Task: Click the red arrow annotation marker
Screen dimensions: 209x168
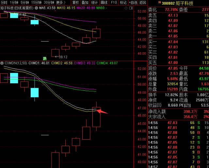Action: 102,112
